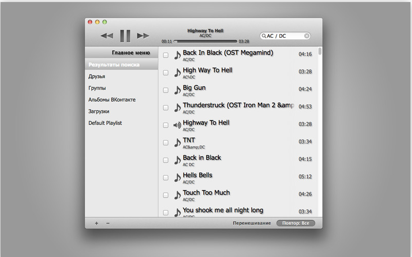Click the speaker icon for Highway To Hell
Image resolution: width=412 pixels, height=257 pixels.
(x=177, y=125)
